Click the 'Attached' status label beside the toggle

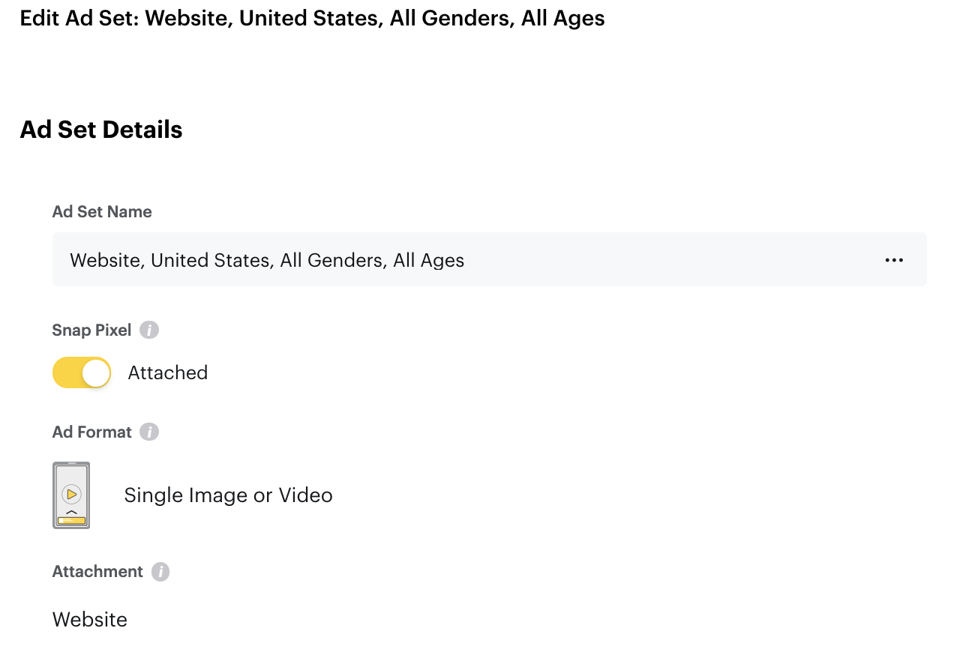pos(167,372)
